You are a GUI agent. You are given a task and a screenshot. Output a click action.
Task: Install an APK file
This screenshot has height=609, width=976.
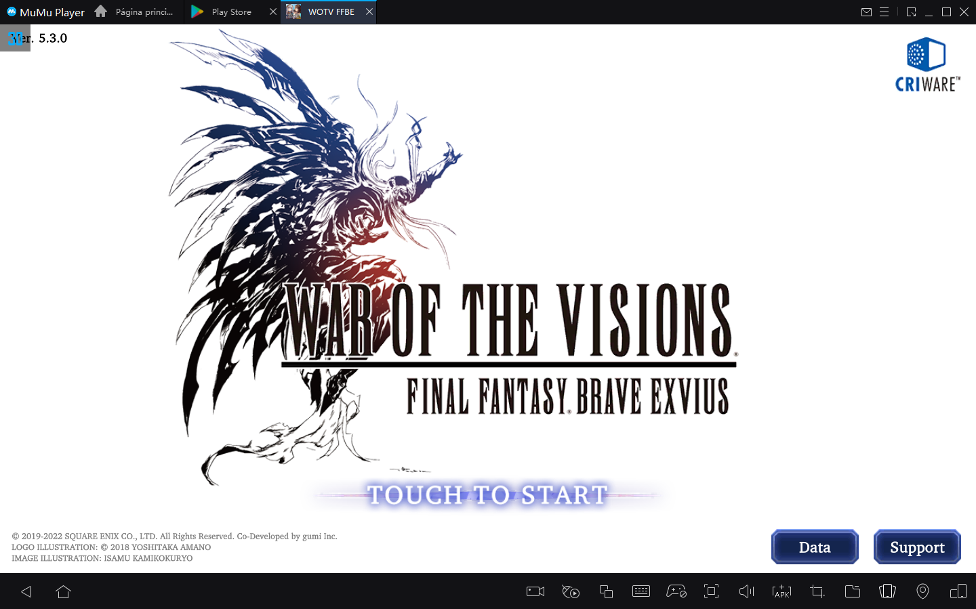781,591
